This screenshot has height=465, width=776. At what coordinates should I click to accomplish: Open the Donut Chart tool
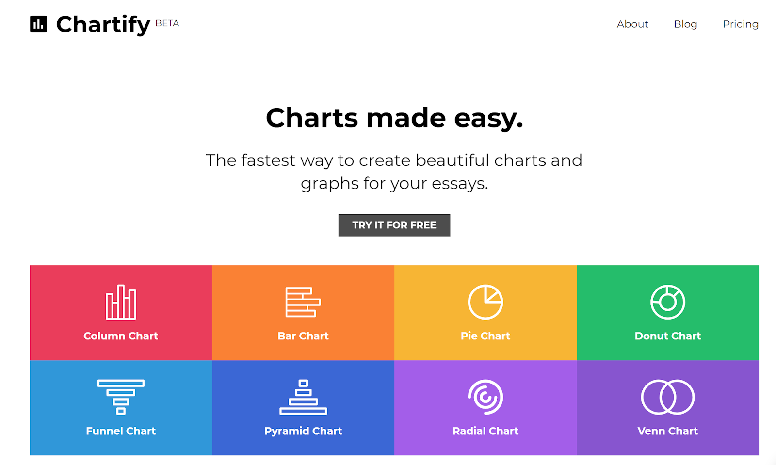668,301
